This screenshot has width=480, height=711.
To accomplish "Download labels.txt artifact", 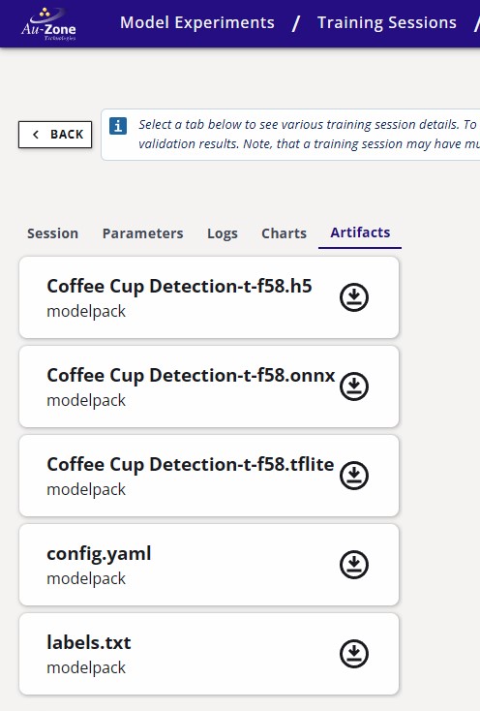I will point(354,654).
